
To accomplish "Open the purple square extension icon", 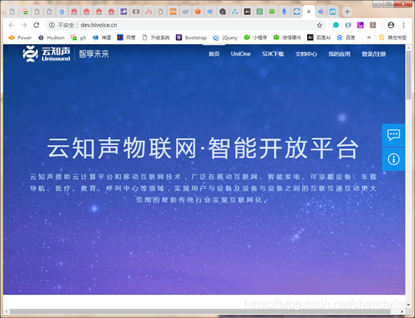I will coord(360,25).
